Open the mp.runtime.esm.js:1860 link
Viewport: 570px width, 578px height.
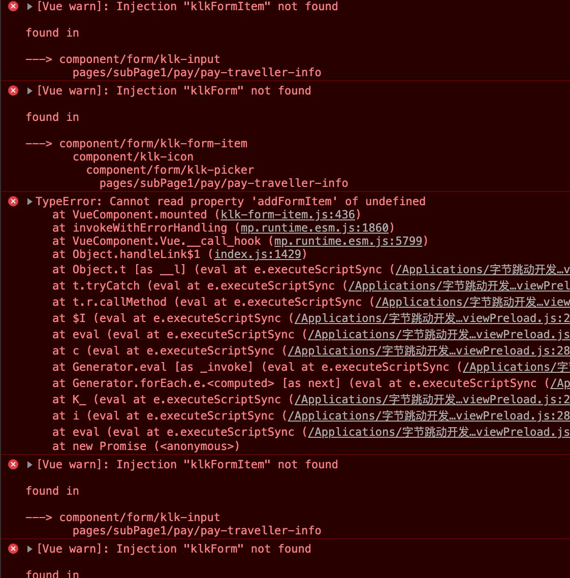(314, 228)
